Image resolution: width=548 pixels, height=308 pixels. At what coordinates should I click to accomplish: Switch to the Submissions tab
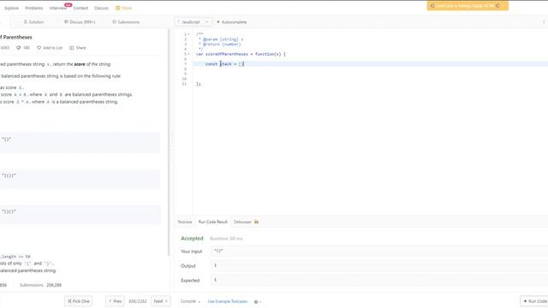point(126,22)
